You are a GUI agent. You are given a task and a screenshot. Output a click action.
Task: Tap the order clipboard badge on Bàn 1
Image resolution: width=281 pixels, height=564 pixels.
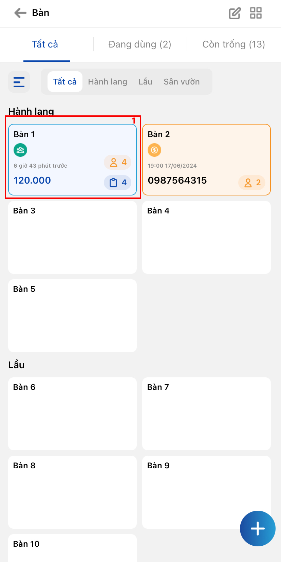click(118, 183)
